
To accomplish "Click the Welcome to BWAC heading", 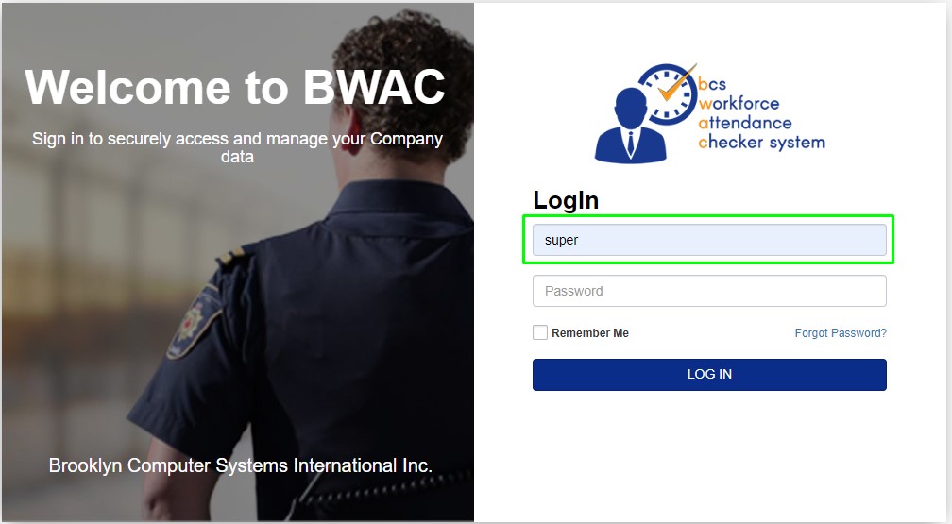I will click(x=235, y=87).
